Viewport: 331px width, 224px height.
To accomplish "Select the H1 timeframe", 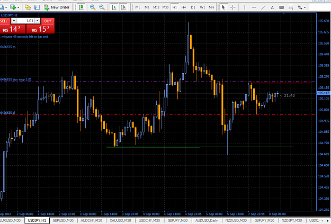I will point(175,7).
